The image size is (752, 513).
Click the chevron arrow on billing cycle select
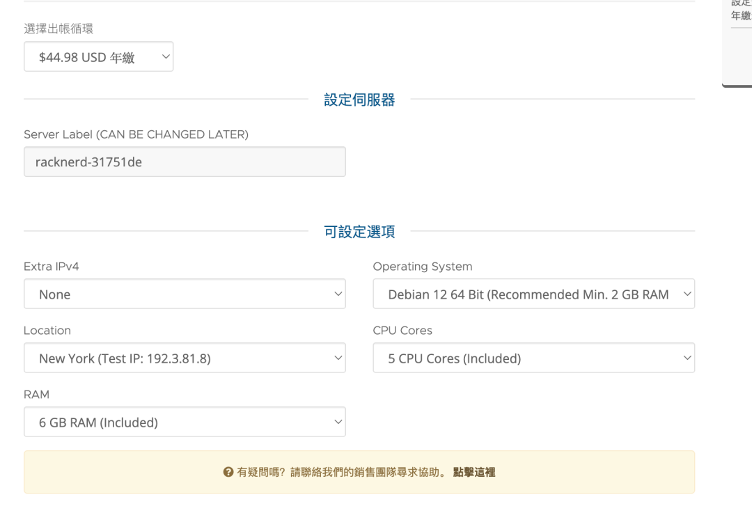(166, 57)
